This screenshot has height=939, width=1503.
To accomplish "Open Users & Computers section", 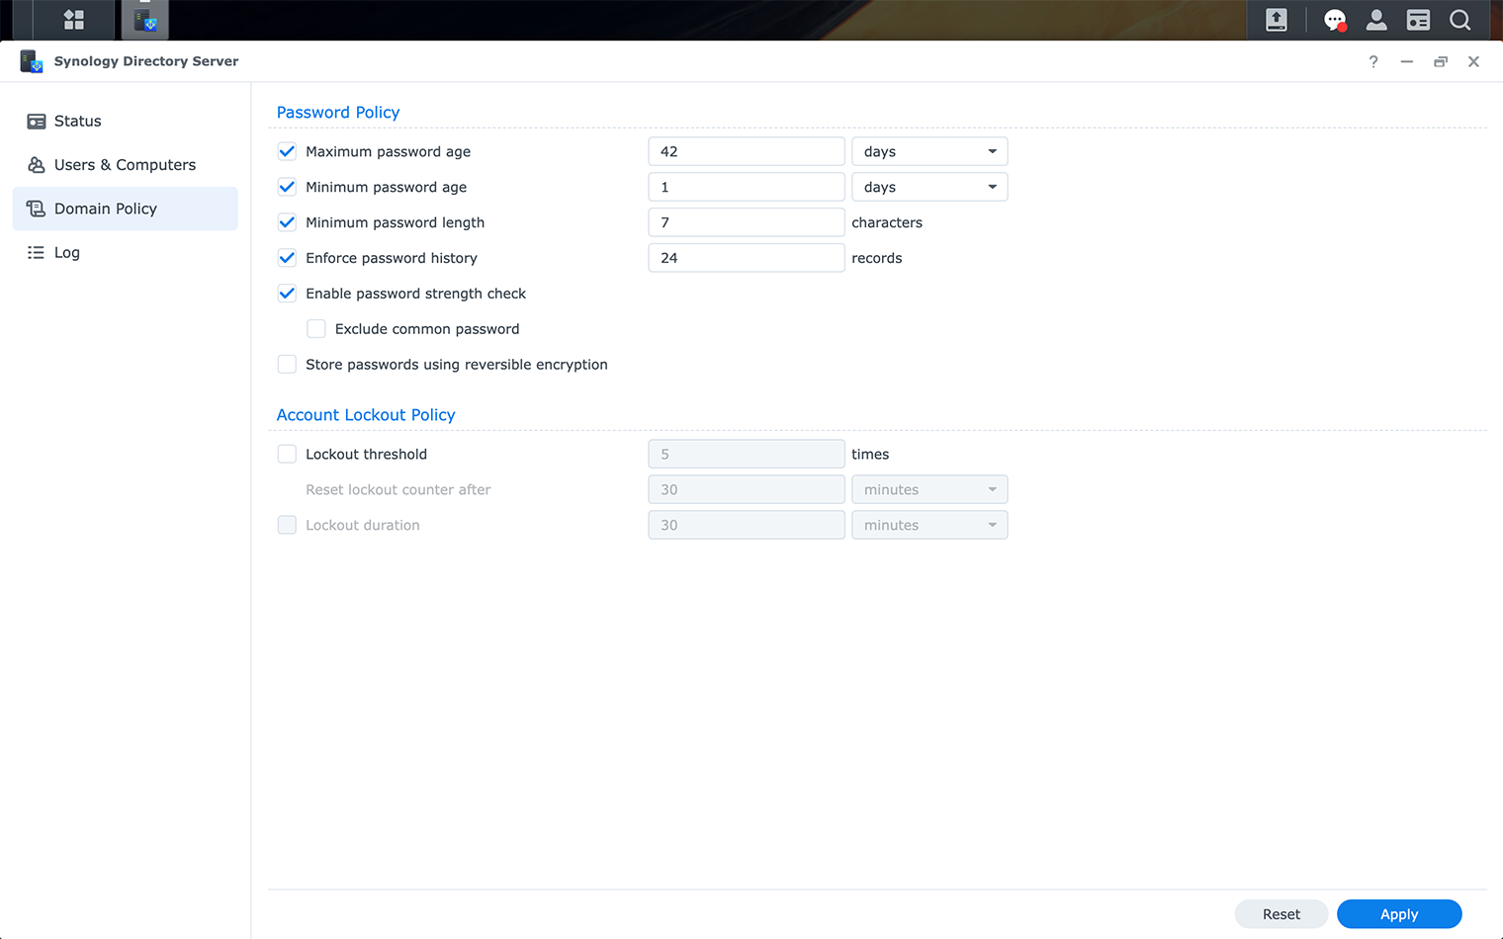I will [x=125, y=165].
